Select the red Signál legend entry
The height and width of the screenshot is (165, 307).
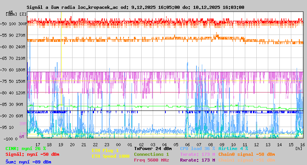tap(32, 154)
